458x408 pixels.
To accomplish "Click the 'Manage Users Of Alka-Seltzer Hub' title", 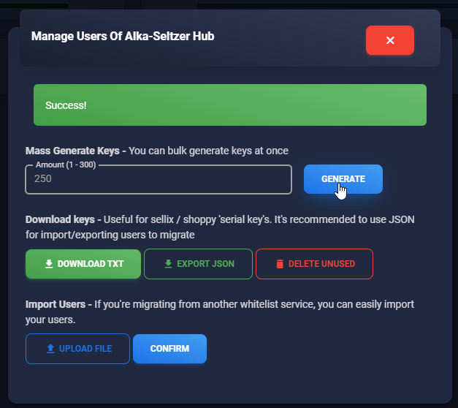I will point(123,37).
